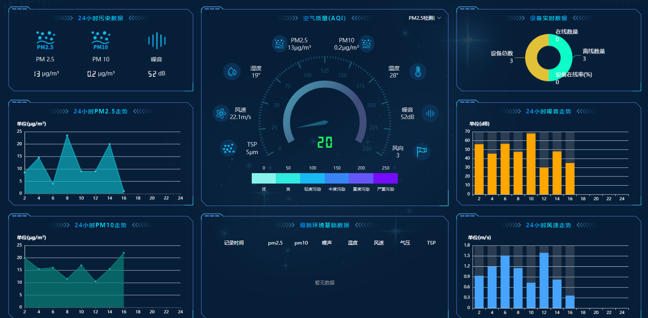Click the PM2.5 pollution icon in 24小时污染数据
Image resolution: width=648 pixels, height=318 pixels.
tap(45, 40)
